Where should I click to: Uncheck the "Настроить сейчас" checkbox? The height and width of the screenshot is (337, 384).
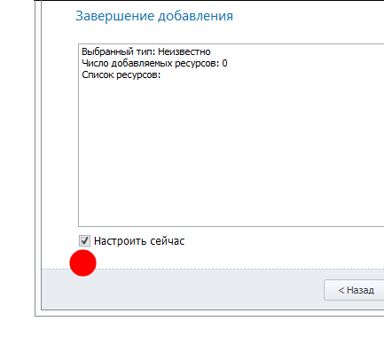pyautogui.click(x=84, y=241)
